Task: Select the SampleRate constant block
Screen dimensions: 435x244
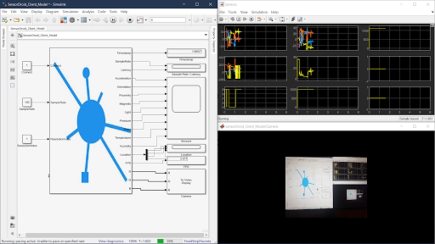Action: [27, 102]
